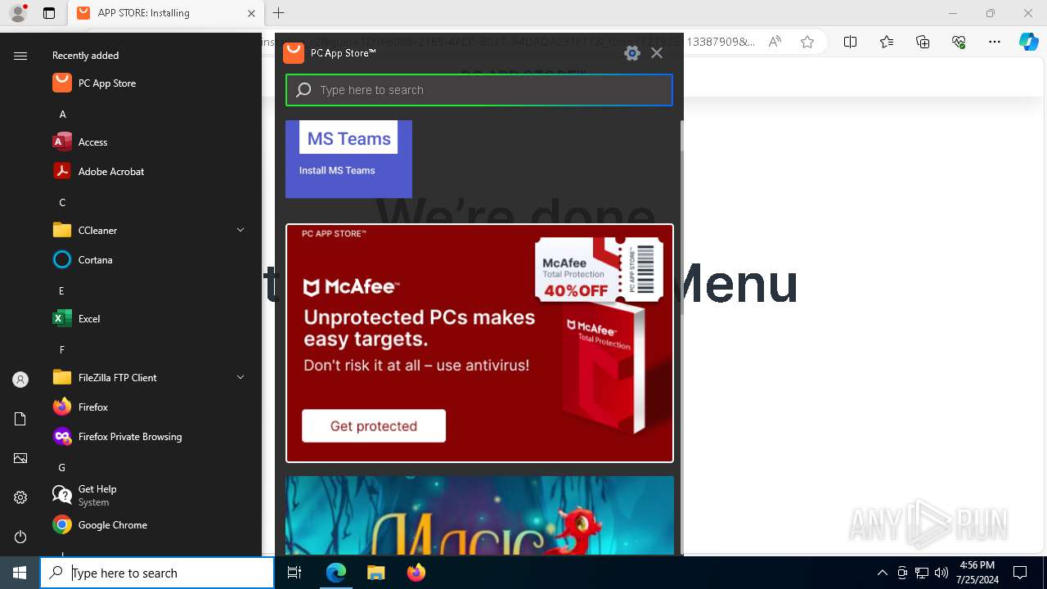Jump to letter A section header

pyautogui.click(x=62, y=114)
